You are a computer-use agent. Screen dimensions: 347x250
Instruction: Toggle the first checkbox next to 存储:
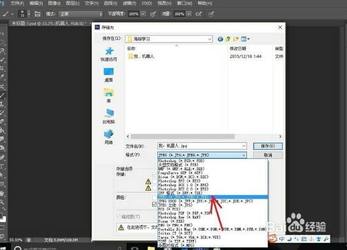point(155,175)
